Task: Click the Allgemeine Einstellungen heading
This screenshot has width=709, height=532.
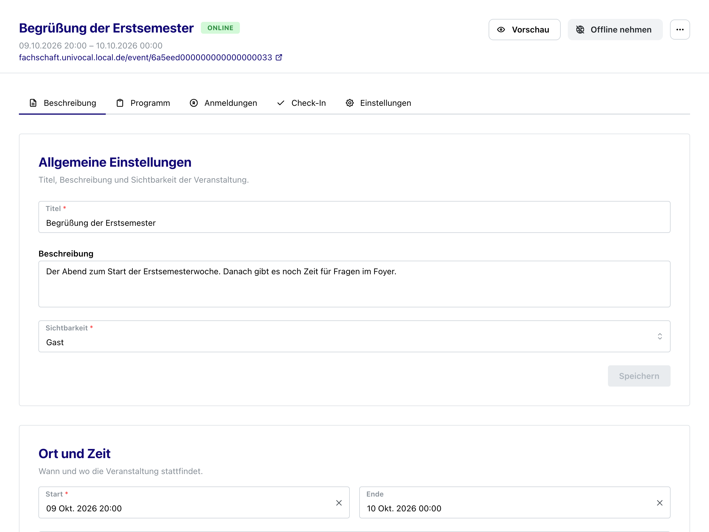Action: (x=115, y=162)
